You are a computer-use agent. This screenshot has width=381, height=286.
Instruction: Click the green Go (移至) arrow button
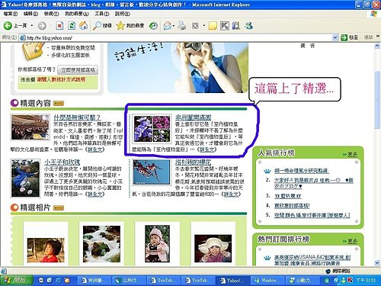[x=350, y=37]
